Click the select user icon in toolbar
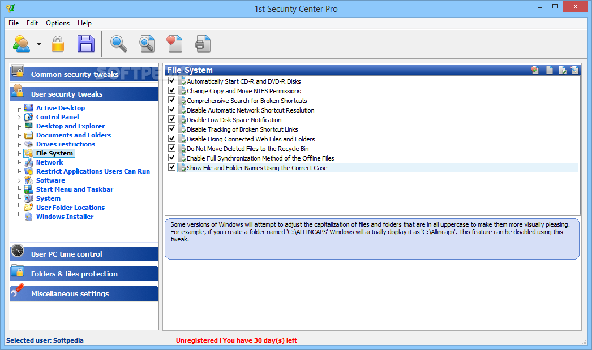Screen dimensions: 592x350 point(21,44)
